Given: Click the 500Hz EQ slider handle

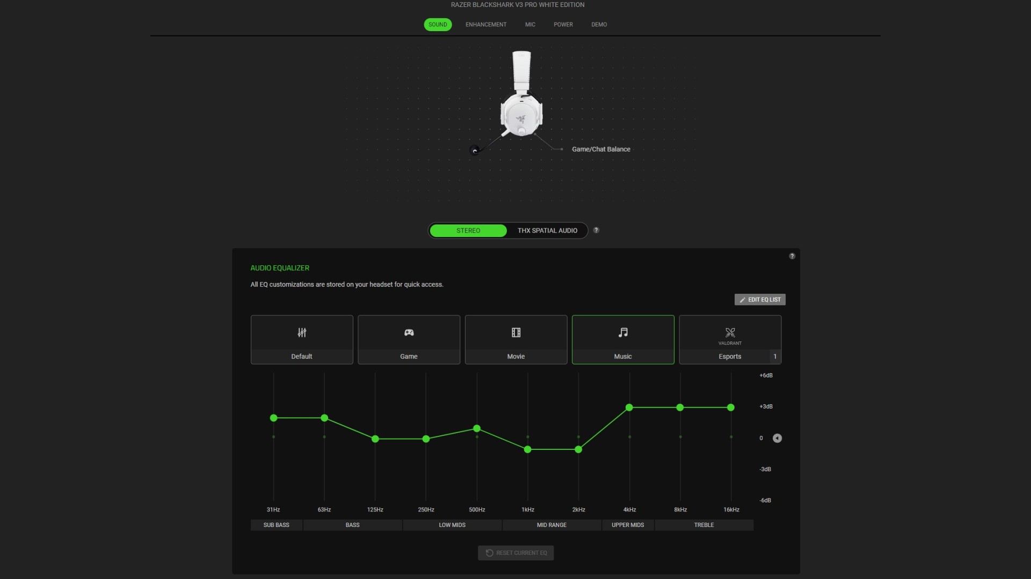Looking at the screenshot, I should pos(477,428).
